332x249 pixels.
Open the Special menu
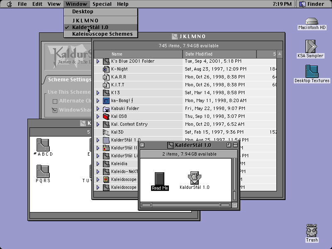tap(102, 4)
